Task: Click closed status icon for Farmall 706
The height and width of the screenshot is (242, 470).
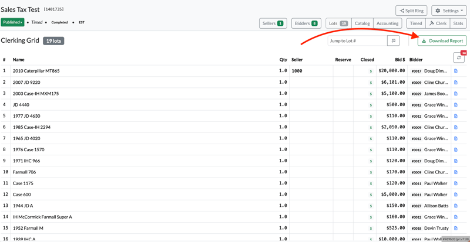Action: click(371, 172)
